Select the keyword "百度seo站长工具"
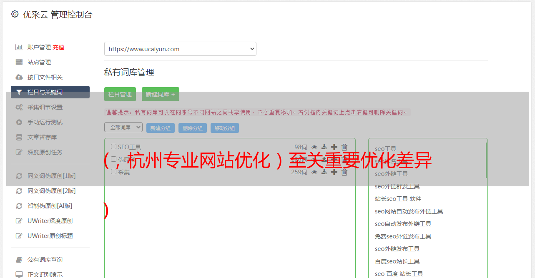Screen dimensions: 535x278 point(397,261)
